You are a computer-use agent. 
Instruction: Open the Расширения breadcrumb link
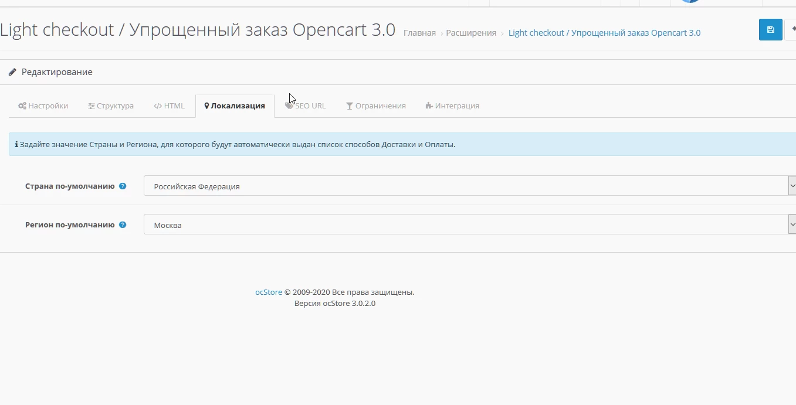[471, 33]
